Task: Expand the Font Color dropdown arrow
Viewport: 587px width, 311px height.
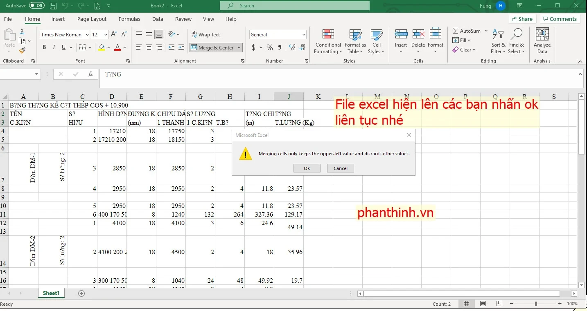Action: click(x=124, y=47)
